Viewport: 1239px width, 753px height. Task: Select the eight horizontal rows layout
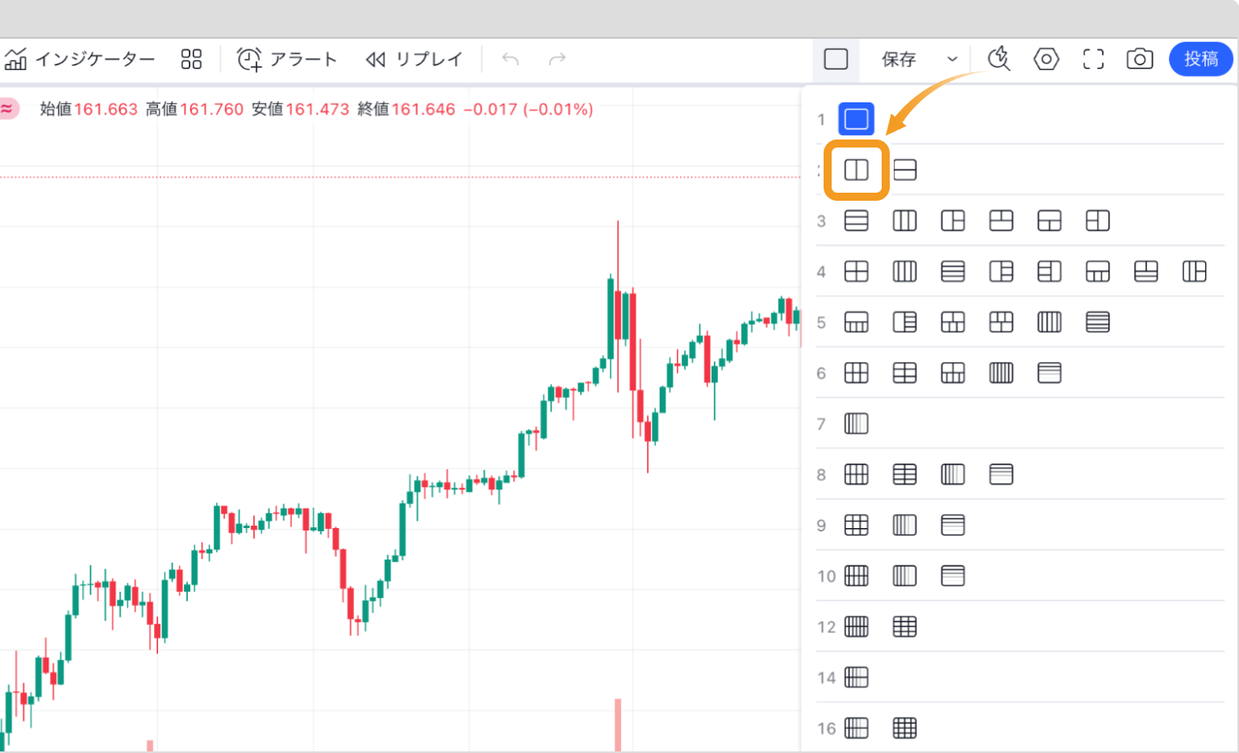coord(1001,475)
